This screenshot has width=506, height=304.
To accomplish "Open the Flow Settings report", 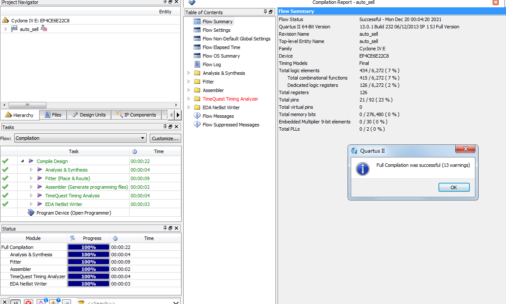I will 216,30.
